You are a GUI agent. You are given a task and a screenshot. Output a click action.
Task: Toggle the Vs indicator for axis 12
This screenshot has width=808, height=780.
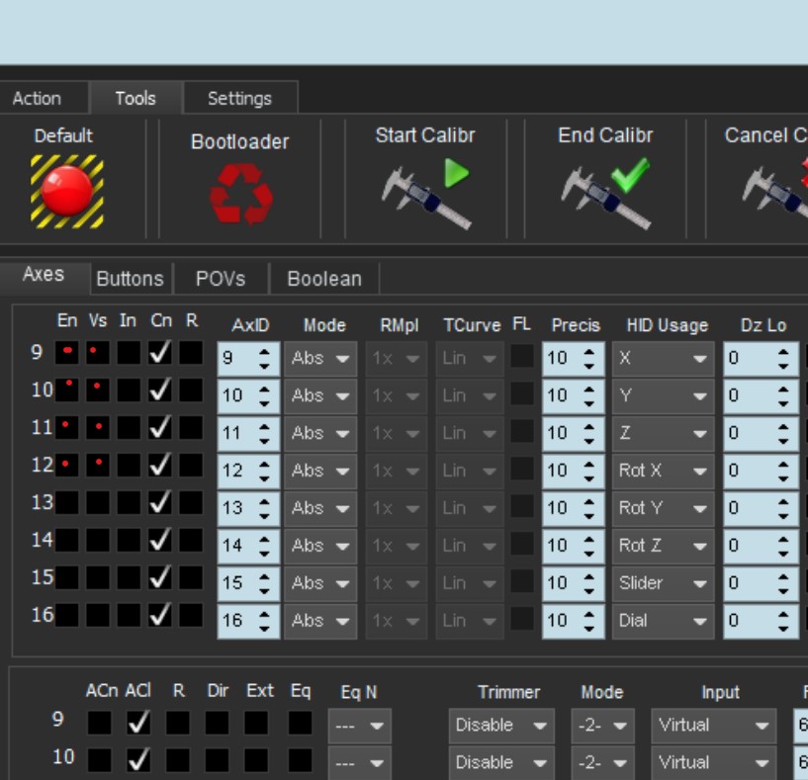tap(98, 465)
